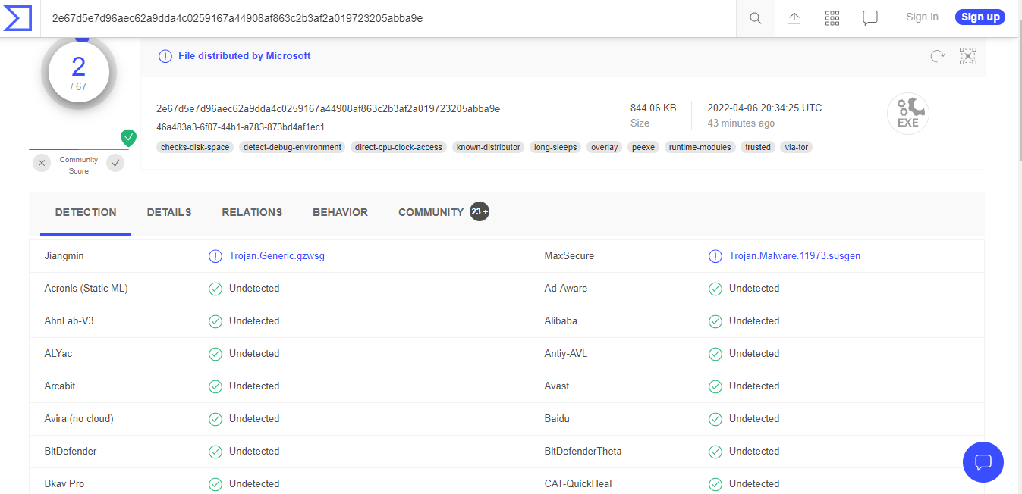The width and height of the screenshot is (1022, 494).
Task: Click the Trojan.Generic.gzwsg detection link
Action: tap(277, 256)
